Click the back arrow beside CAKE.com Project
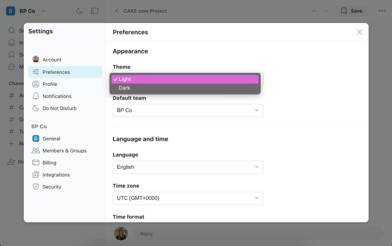392x246 pixels. pyautogui.click(x=117, y=11)
